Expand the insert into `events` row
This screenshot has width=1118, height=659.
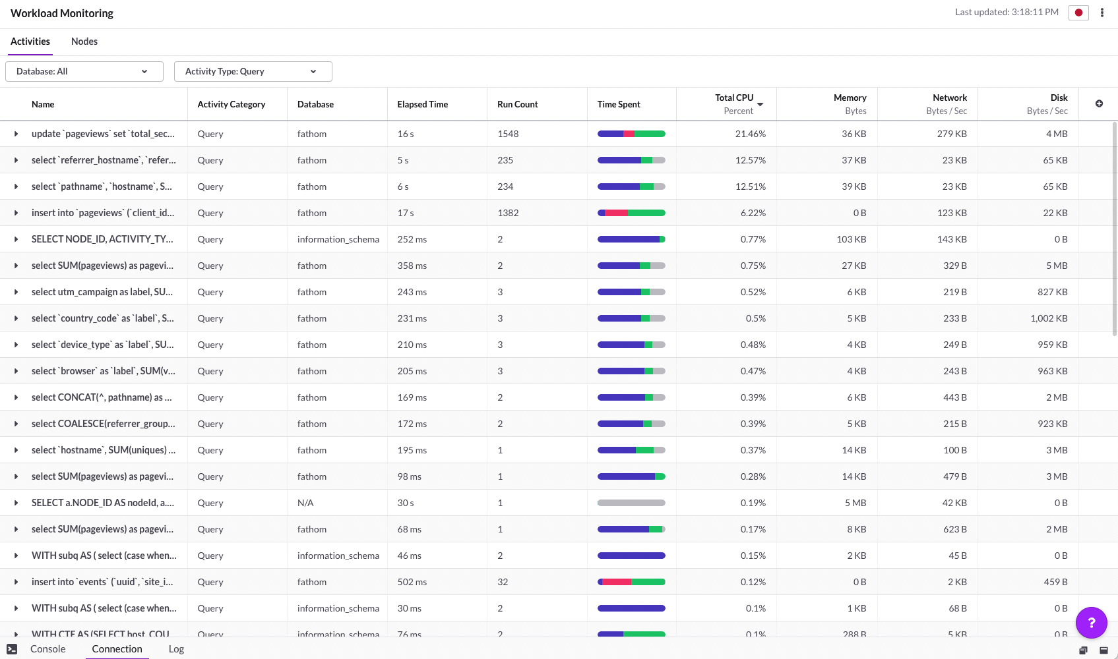(x=16, y=582)
